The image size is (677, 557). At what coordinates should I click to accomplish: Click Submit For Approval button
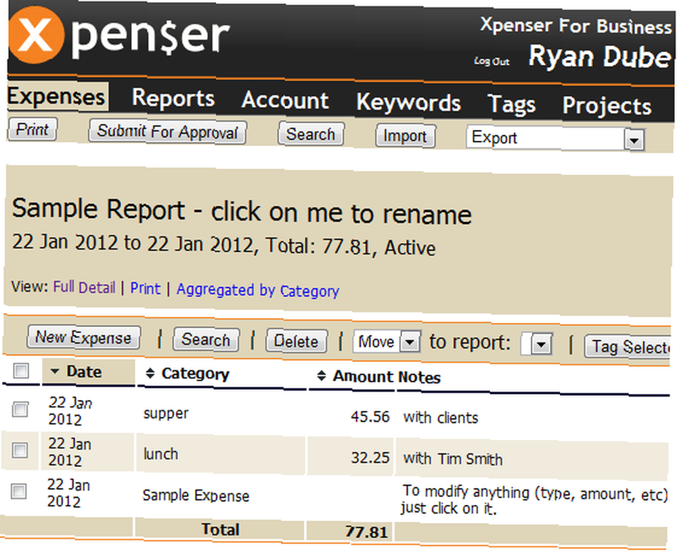(167, 131)
